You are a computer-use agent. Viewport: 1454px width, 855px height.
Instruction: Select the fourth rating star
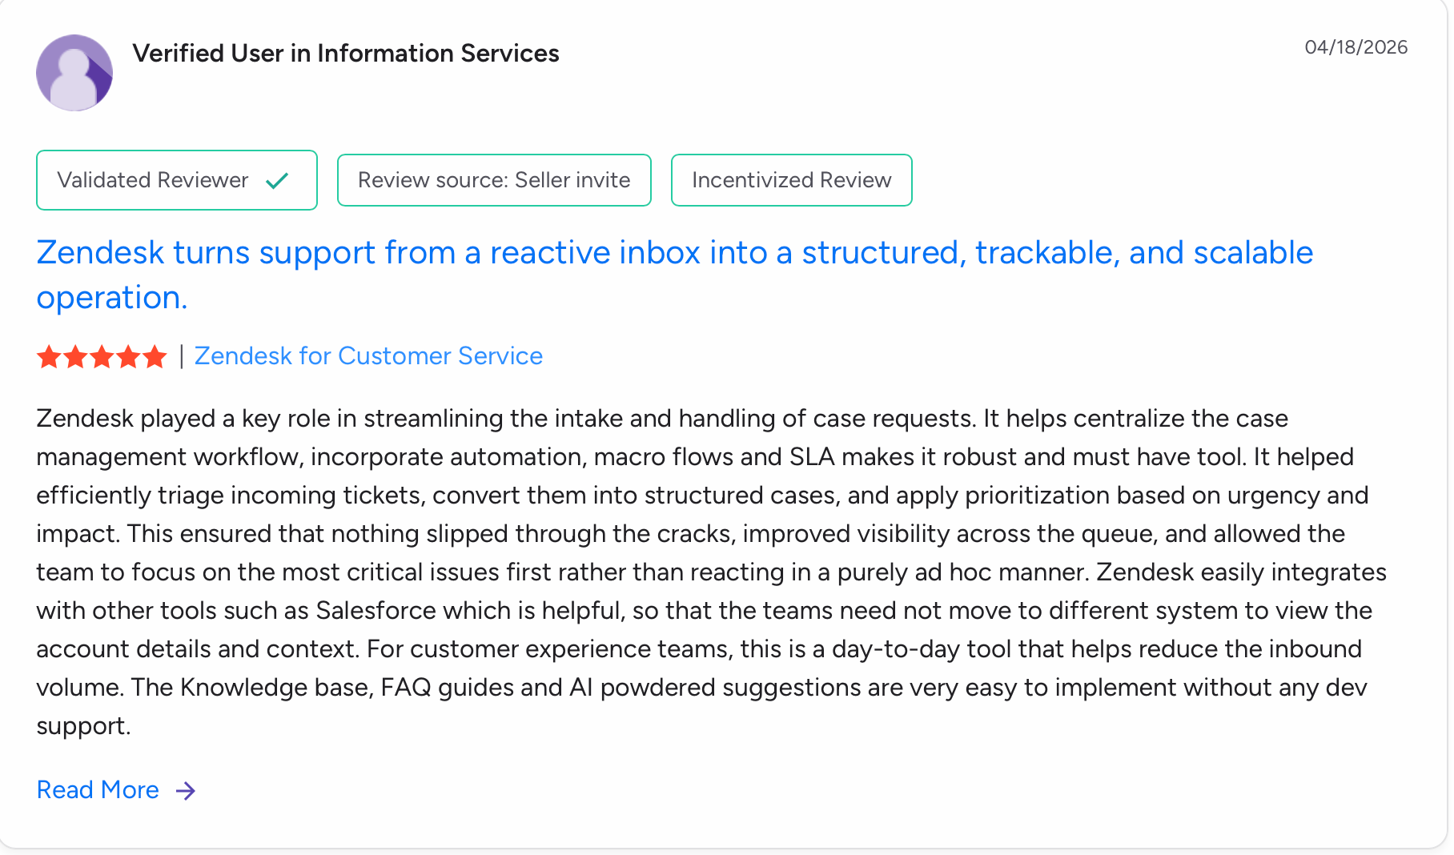point(128,356)
